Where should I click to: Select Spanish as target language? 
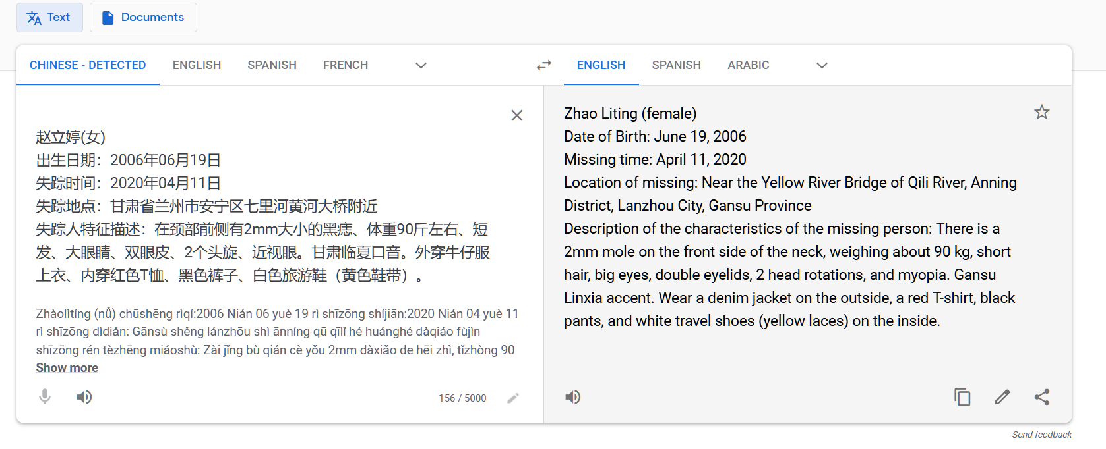[677, 65]
